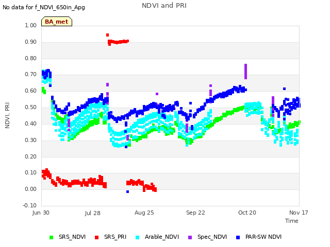This screenshot has height=247, width=330.
Task: Click the Jul 28 x-axis label
Action: pos(93,213)
